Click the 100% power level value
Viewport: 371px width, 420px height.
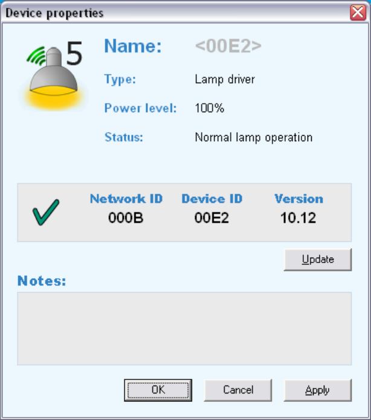point(210,108)
